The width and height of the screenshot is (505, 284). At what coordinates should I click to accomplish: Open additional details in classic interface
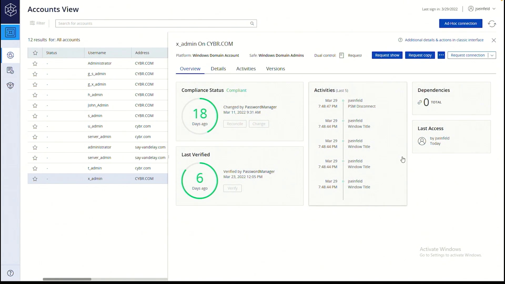pos(444,40)
